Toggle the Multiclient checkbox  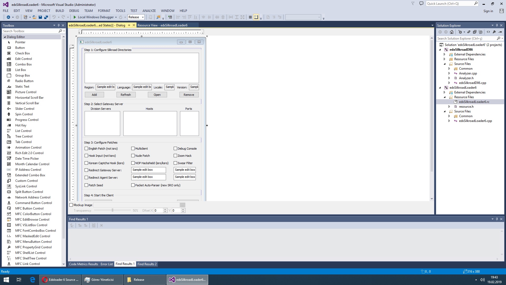pyautogui.click(x=133, y=149)
